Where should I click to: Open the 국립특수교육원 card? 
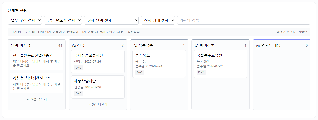tap(221, 64)
